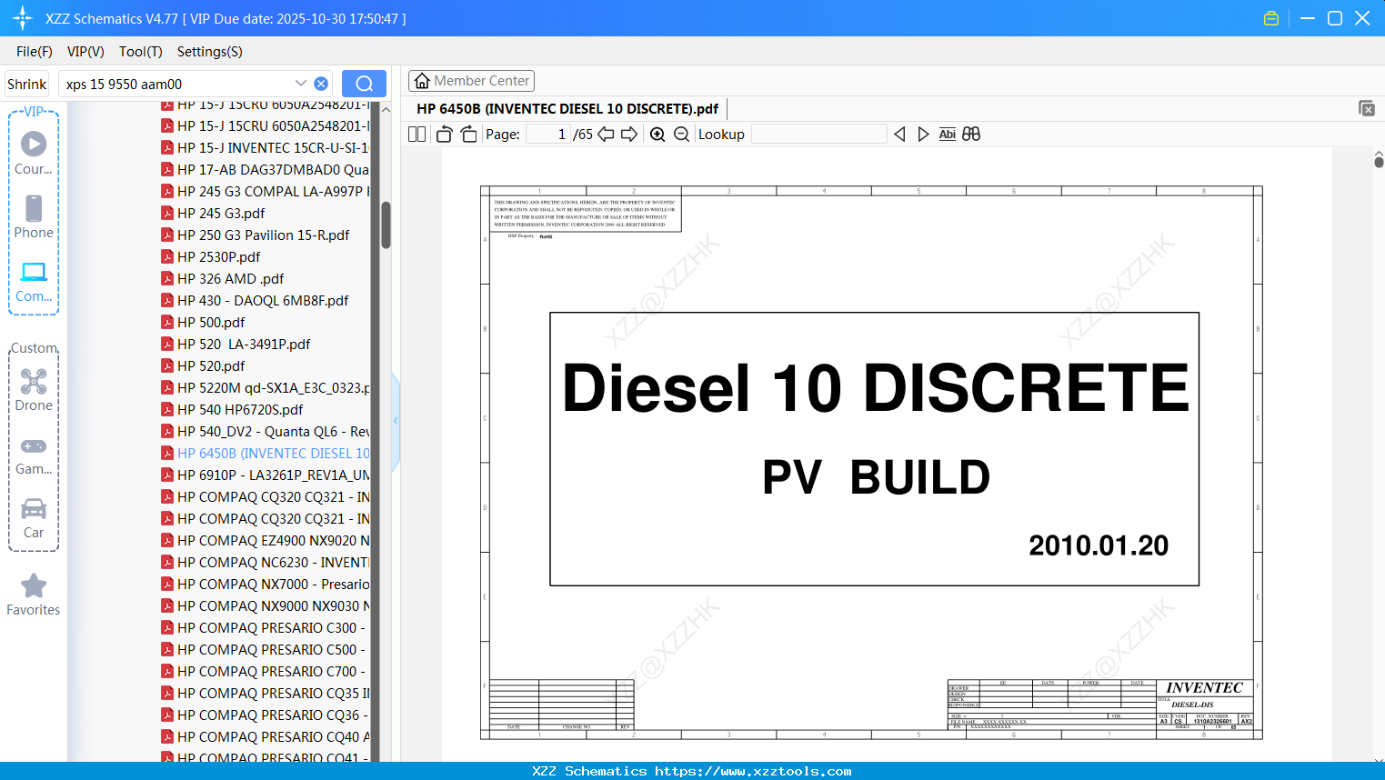Click the xps 15 9550 search box
This screenshot has width=1385, height=780.
point(177,84)
